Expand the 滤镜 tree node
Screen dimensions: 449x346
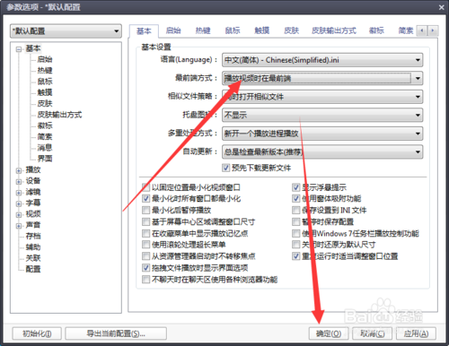(19, 193)
